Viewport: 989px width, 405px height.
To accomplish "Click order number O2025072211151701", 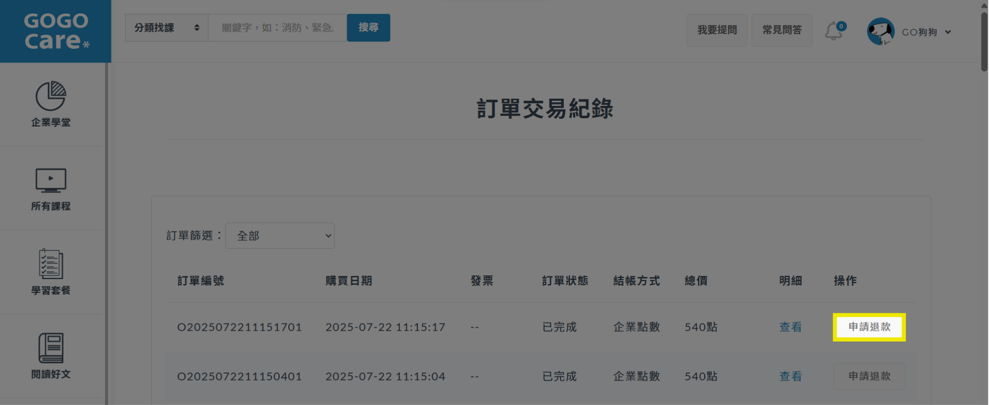I will 240,327.
